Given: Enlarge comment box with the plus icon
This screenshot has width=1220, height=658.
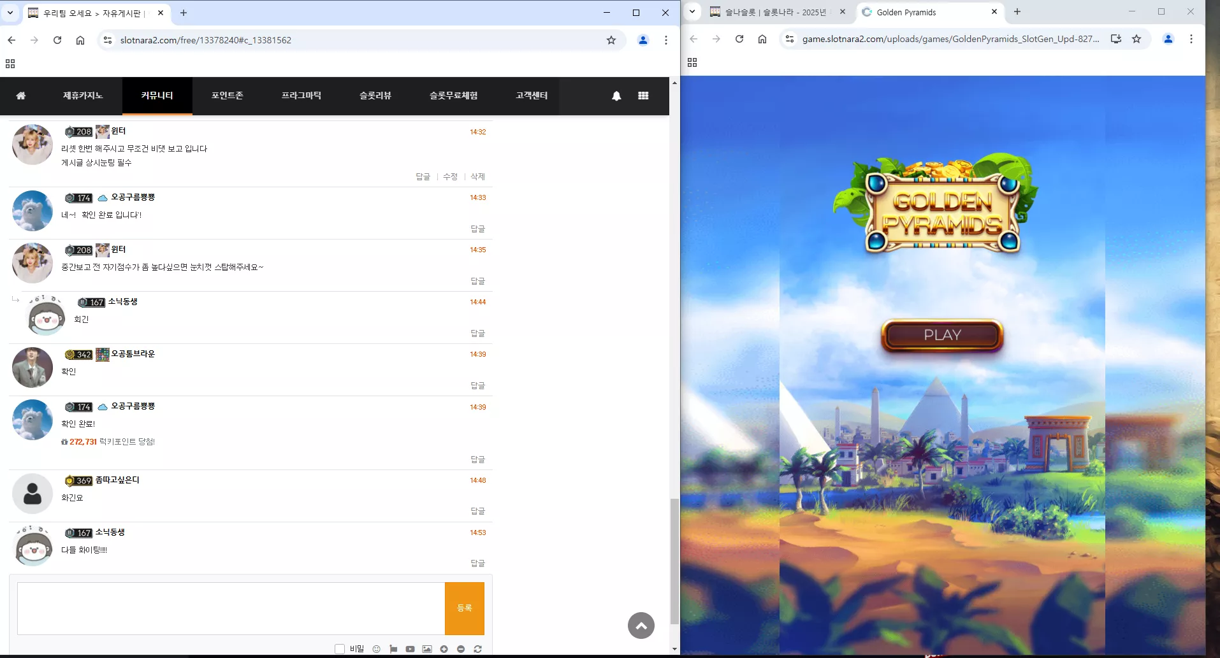Looking at the screenshot, I should pos(444,649).
